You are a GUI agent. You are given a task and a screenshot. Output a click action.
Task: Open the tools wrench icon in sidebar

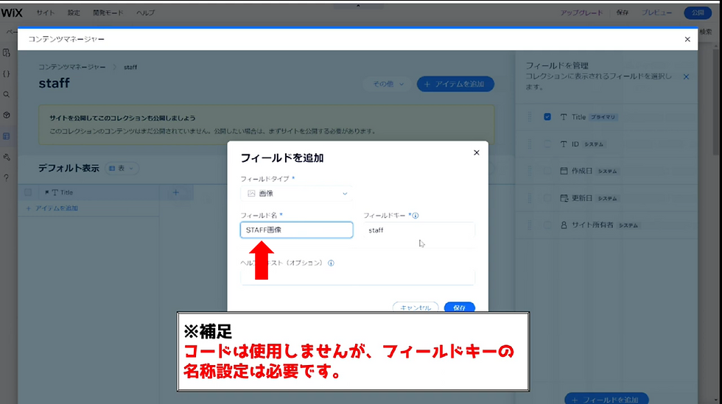pyautogui.click(x=7, y=157)
